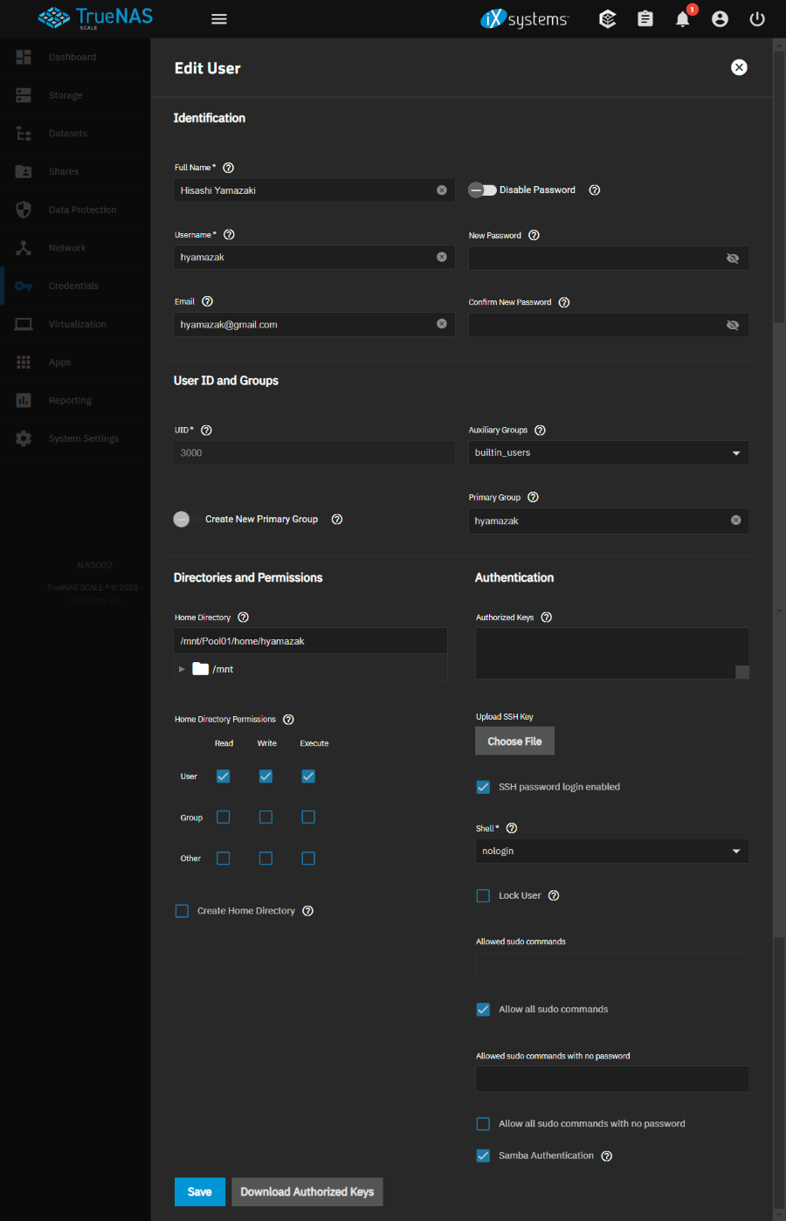Open the alerts bell notification icon

click(683, 19)
